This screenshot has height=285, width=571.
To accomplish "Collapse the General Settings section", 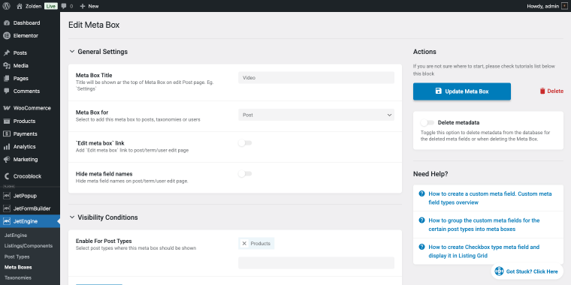I will 71,52.
